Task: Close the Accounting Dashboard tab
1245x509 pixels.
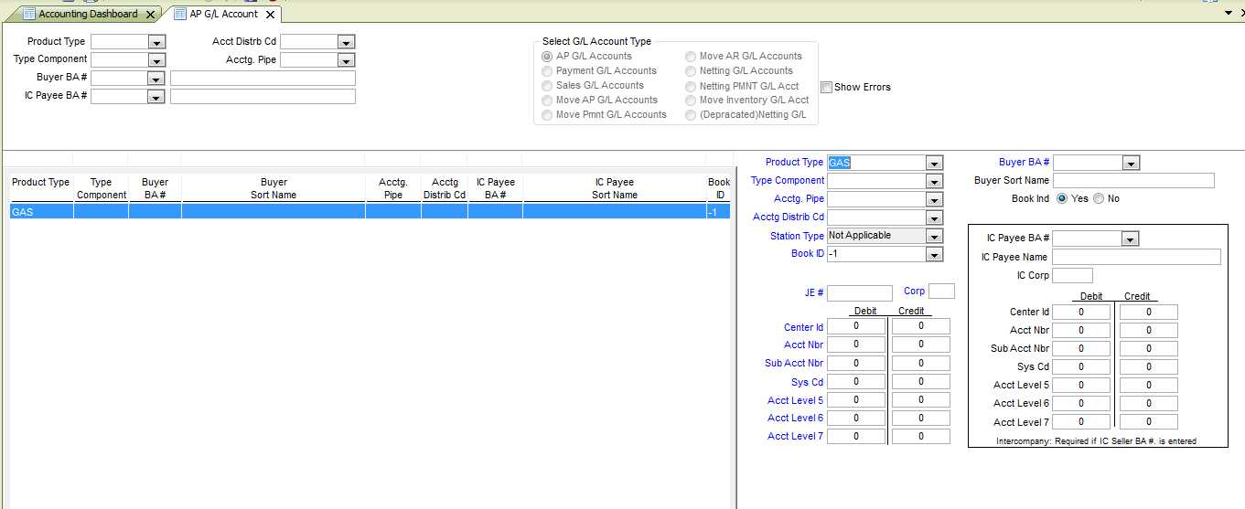Action: pos(150,15)
